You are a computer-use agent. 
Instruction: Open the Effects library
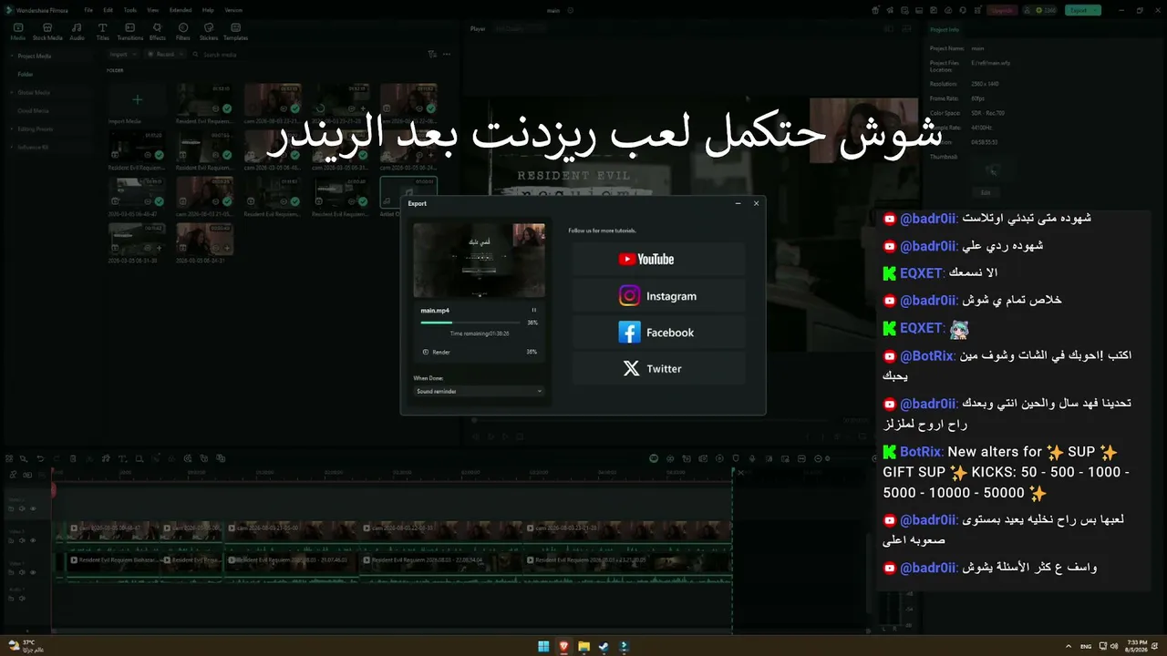pos(158,32)
